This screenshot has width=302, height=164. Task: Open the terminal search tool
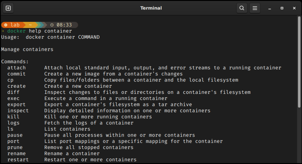[242, 8]
